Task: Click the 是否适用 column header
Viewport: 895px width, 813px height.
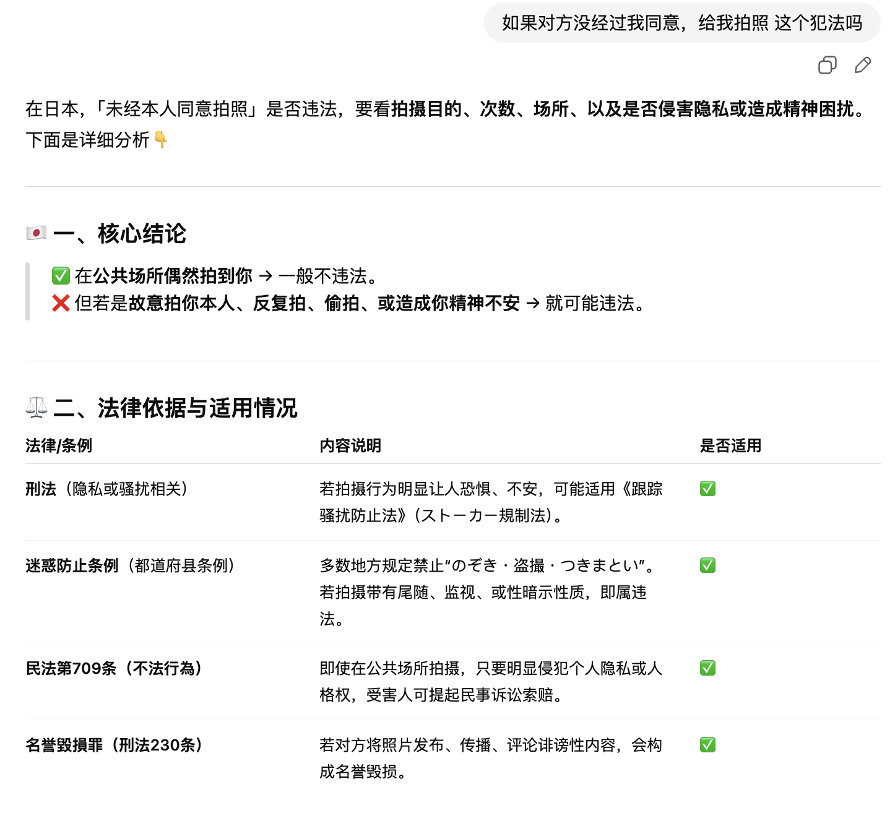Action: 730,445
